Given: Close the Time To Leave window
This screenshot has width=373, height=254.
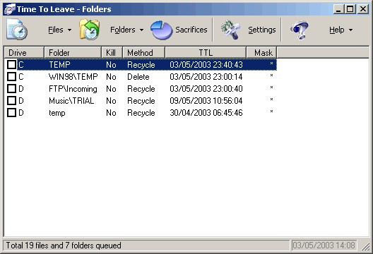Looking at the screenshot, I should [363, 9].
